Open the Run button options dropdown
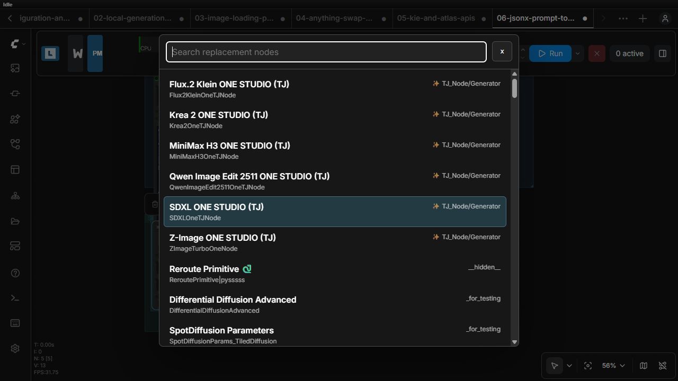This screenshot has height=381, width=678. pos(577,53)
